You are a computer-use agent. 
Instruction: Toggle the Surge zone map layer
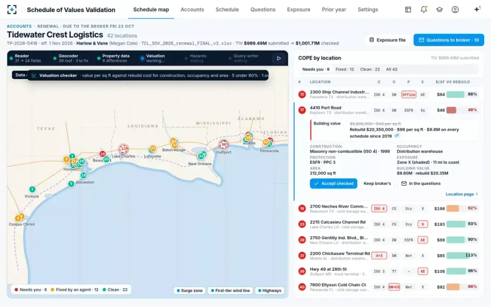tap(189, 291)
